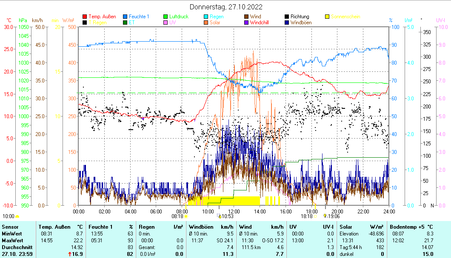Click the dark blue Windböen legend swatch
Image resolution: width=451 pixels, height=258 pixels.
click(x=288, y=23)
